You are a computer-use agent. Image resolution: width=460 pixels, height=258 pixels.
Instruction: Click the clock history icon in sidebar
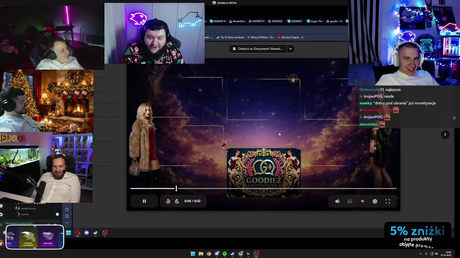tap(67, 216)
